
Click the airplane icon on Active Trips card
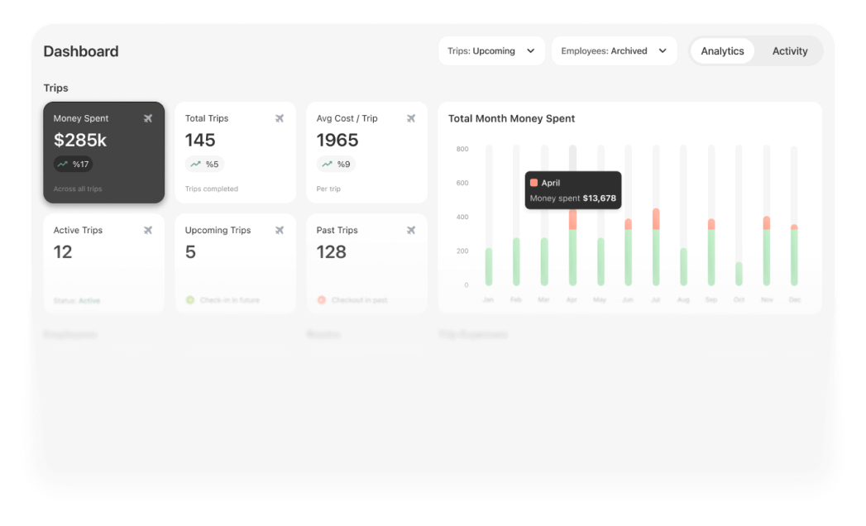pyautogui.click(x=148, y=229)
